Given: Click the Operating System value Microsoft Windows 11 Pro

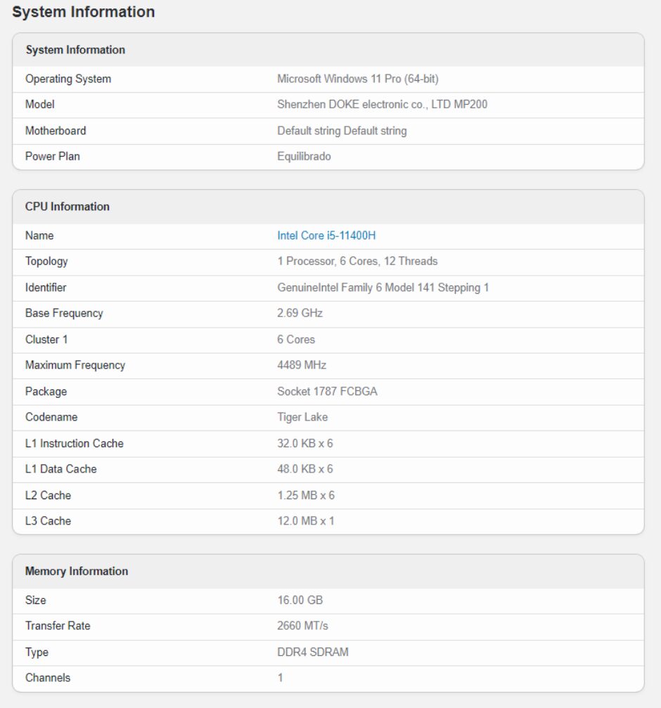Looking at the screenshot, I should (x=358, y=79).
